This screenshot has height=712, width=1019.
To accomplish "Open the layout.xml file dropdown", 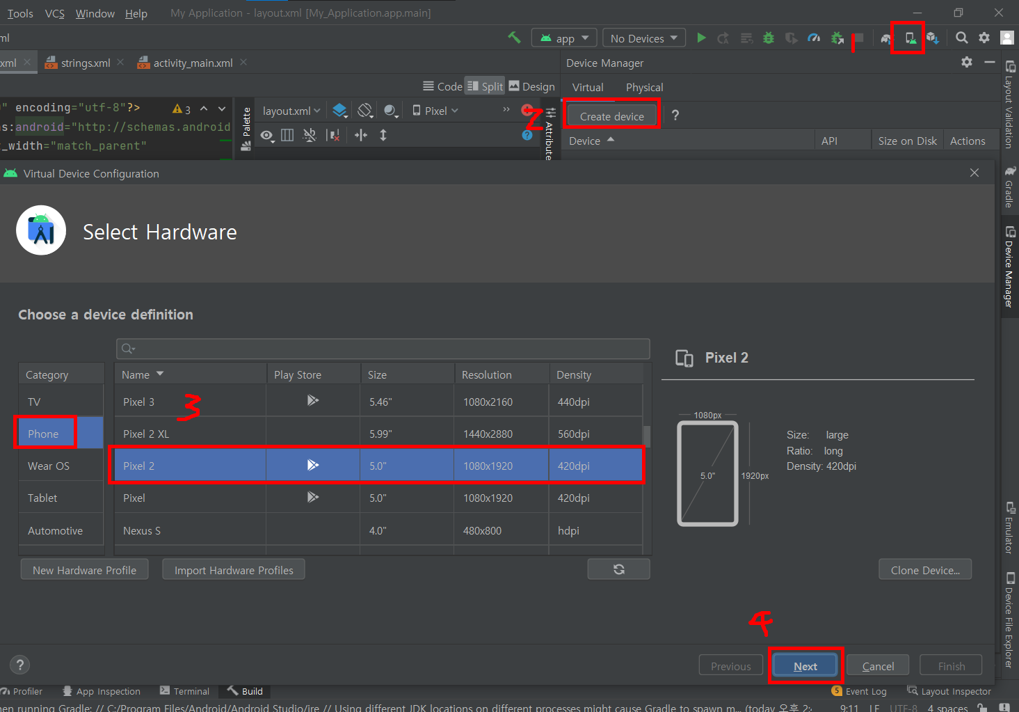I will [x=291, y=111].
